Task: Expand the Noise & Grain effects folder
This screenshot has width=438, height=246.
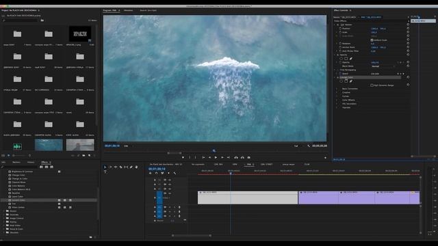Action: tap(4, 229)
